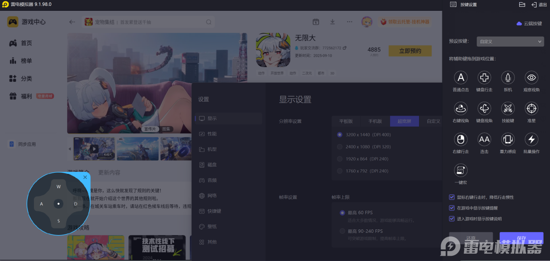Open the calendar icon in toolbar

pos(316,22)
